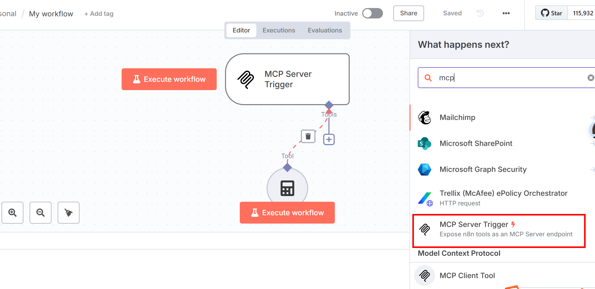Switch to the Evaluations tab
Screen dimensions: 595x289
(325, 30)
